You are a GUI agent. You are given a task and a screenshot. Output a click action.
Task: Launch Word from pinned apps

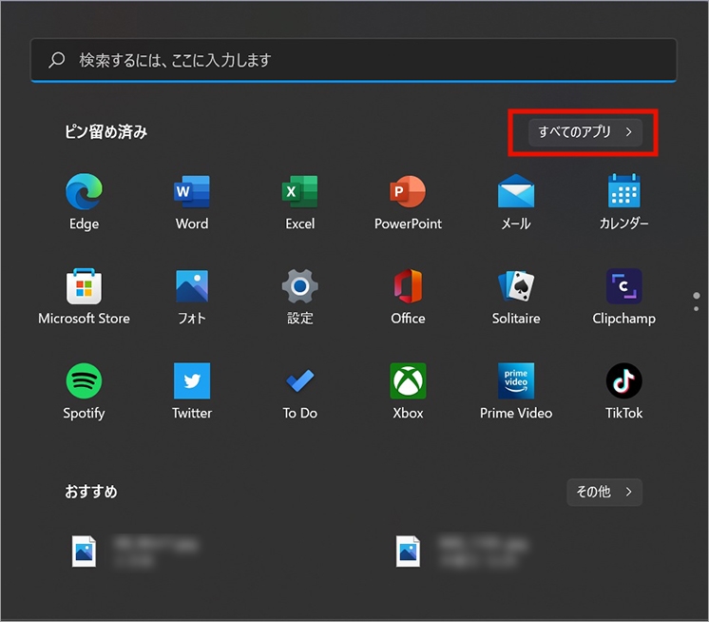[192, 202]
